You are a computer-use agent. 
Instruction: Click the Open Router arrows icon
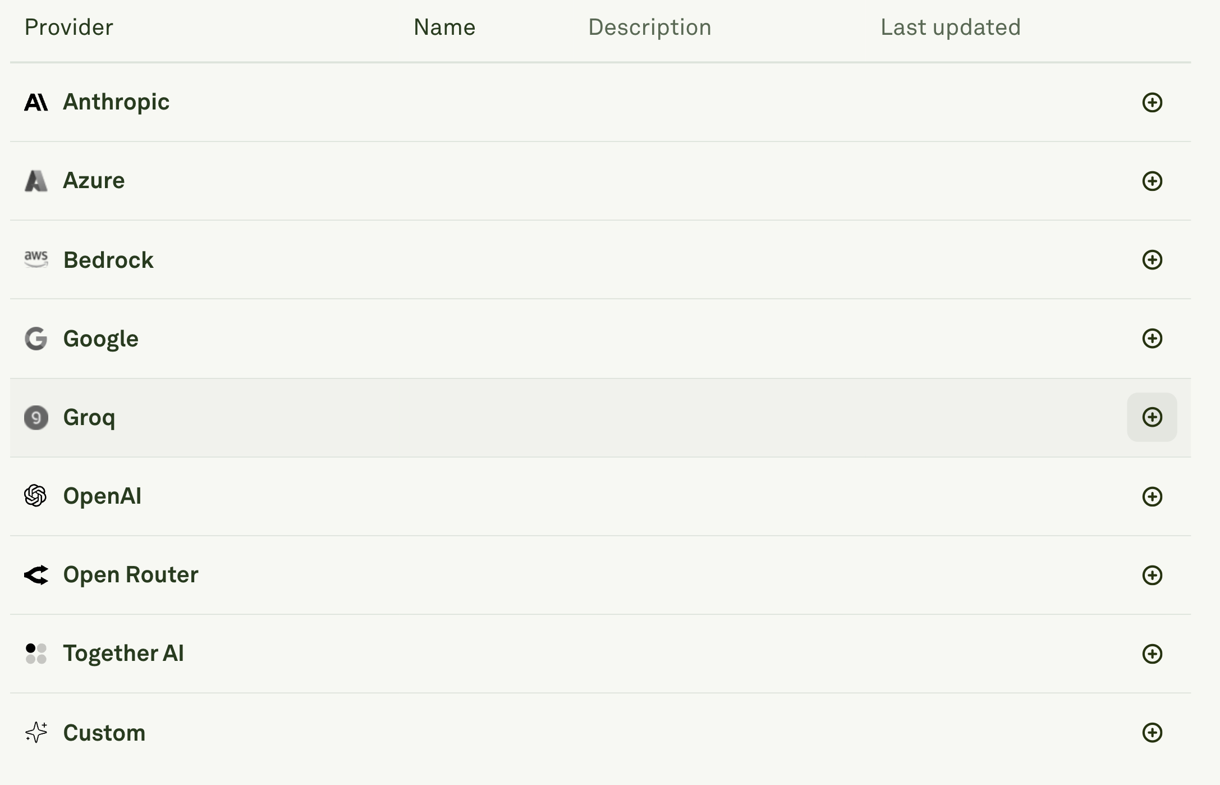[x=36, y=574]
